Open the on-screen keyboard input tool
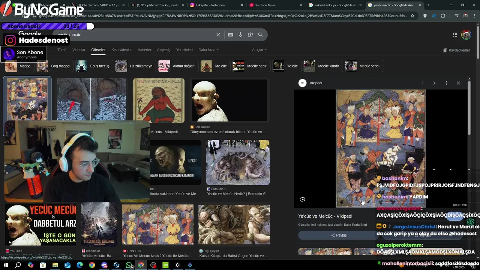The width and height of the screenshot is (480, 270). click(231, 35)
